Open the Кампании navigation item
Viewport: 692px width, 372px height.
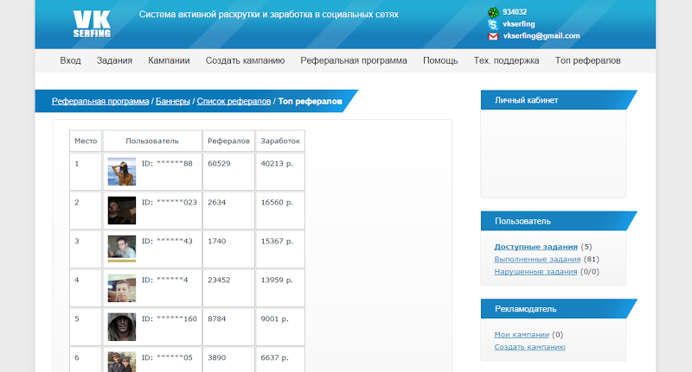(169, 60)
